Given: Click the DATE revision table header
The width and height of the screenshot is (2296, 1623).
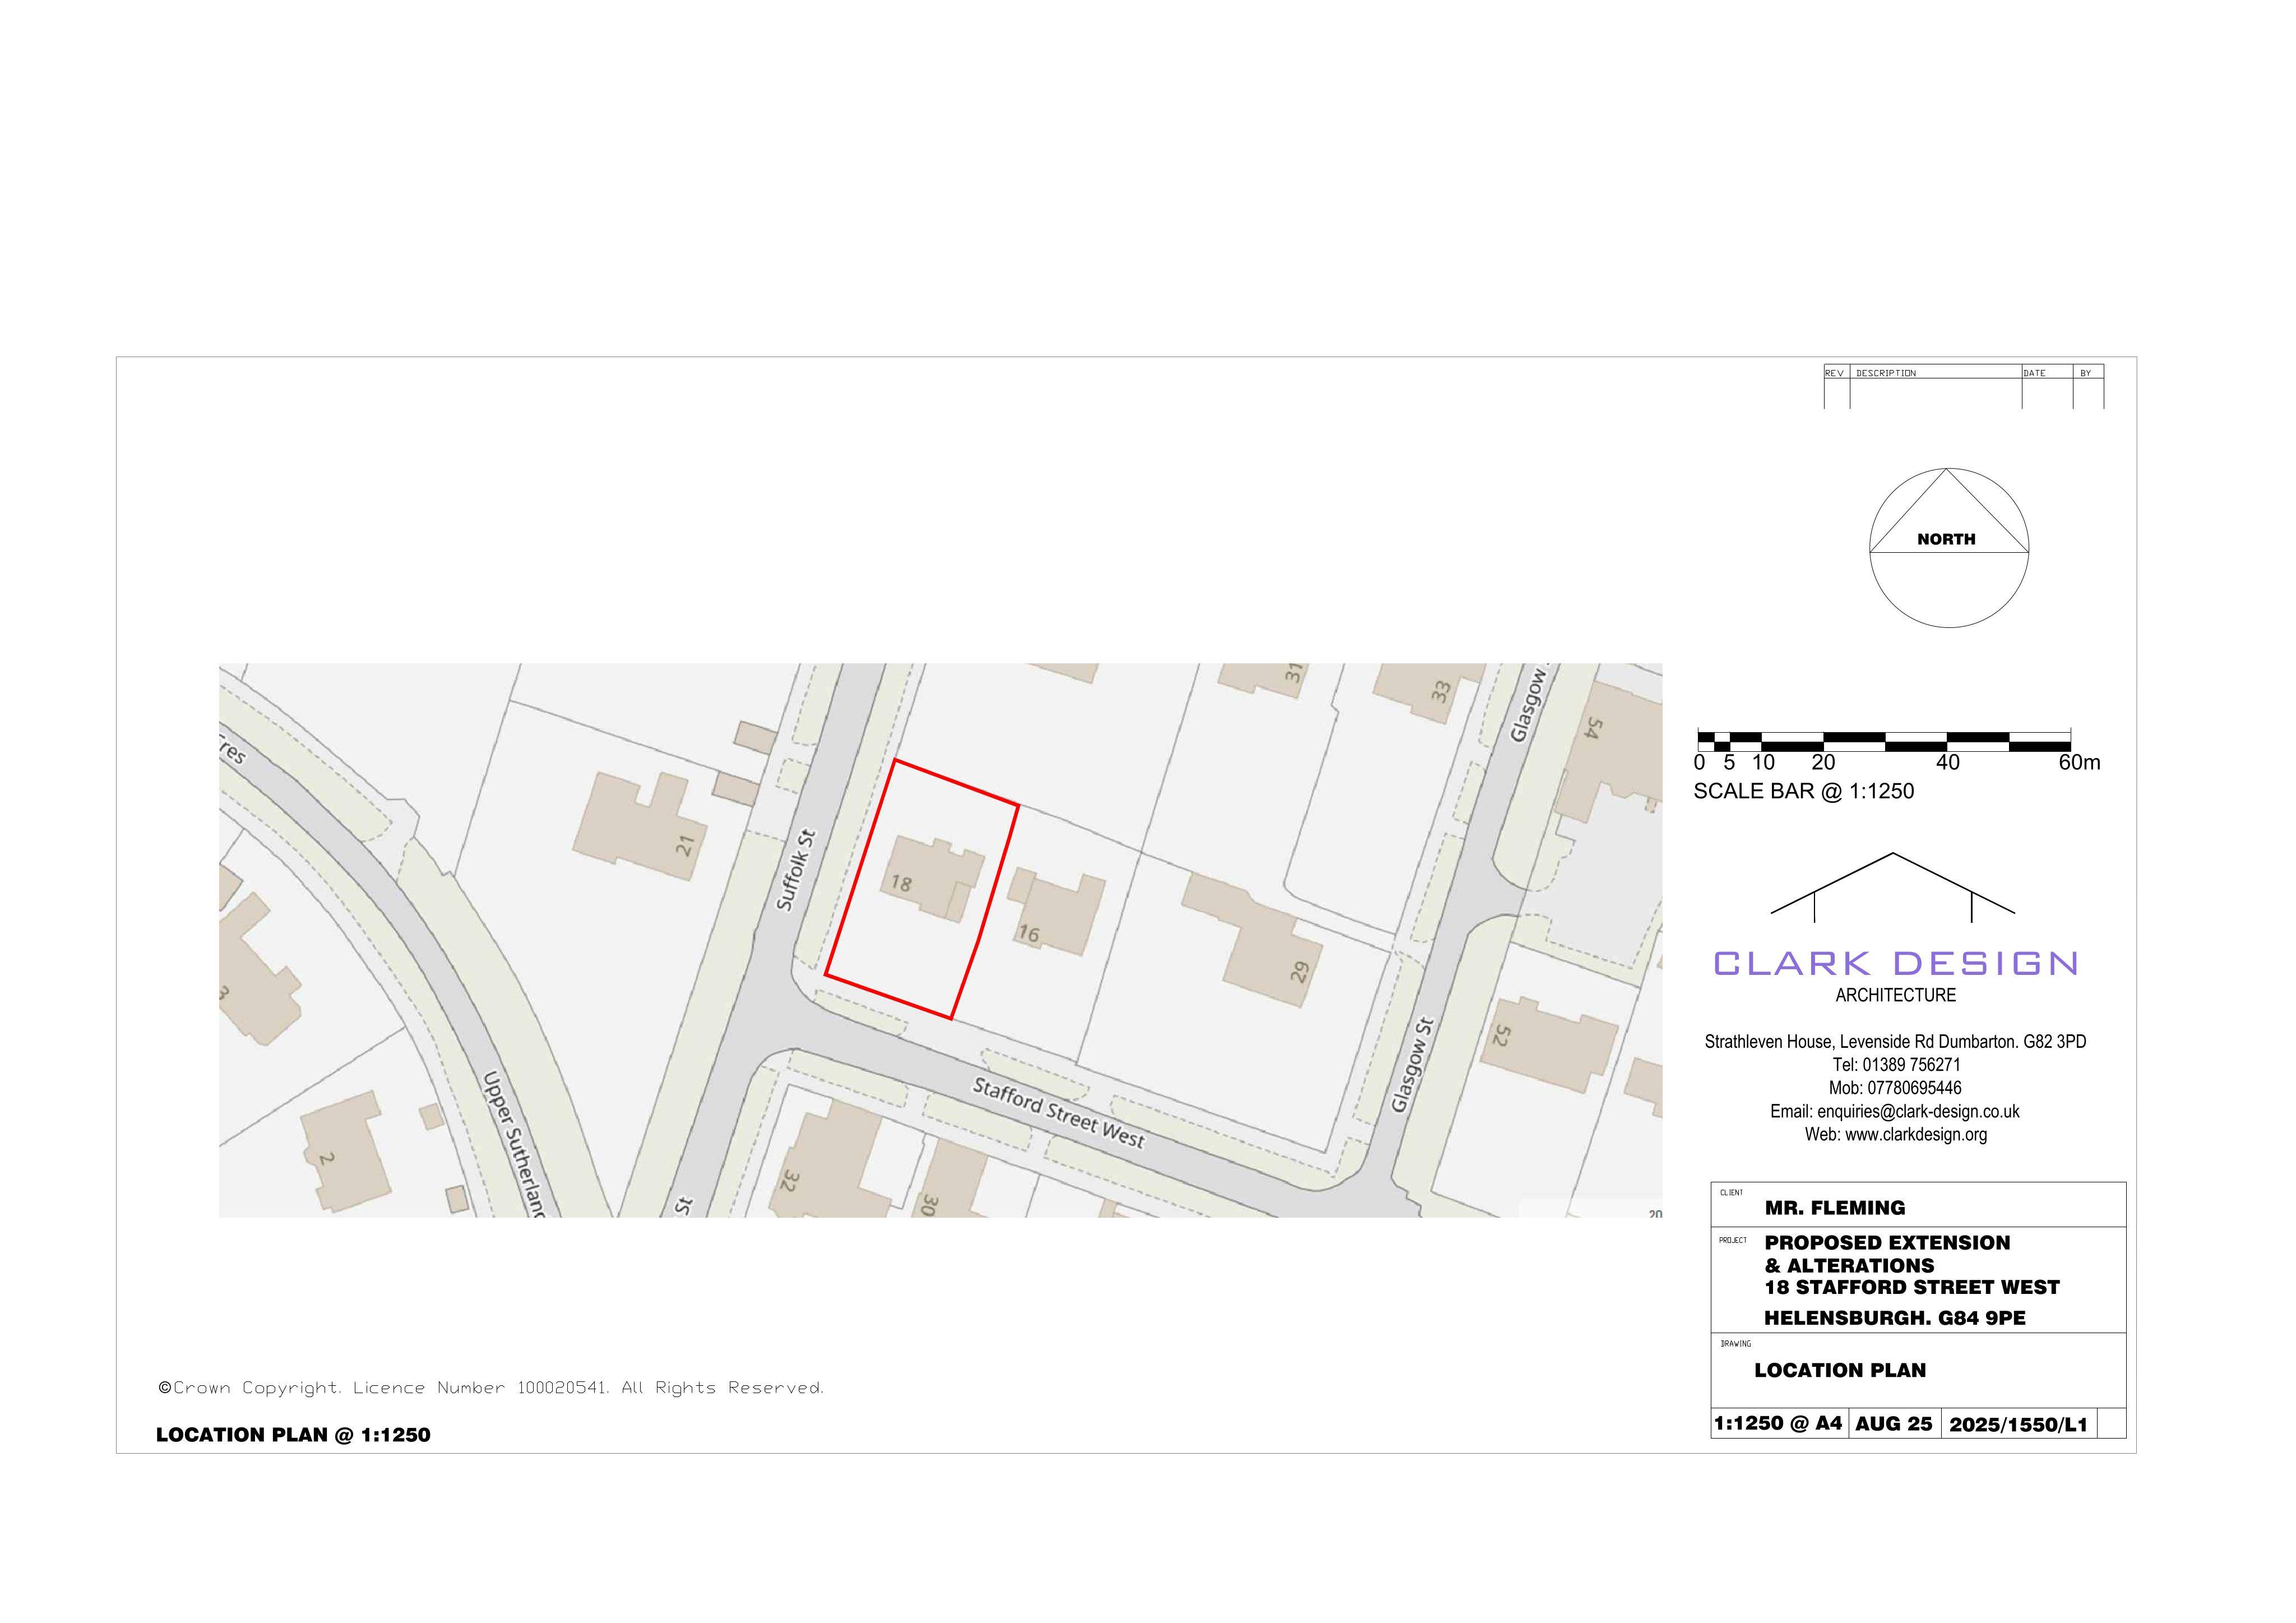Looking at the screenshot, I should point(2034,373).
